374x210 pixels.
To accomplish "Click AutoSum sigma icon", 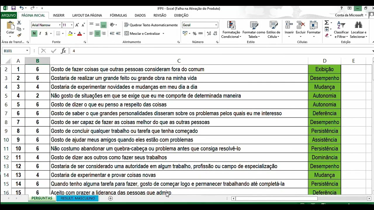I will [327, 23].
